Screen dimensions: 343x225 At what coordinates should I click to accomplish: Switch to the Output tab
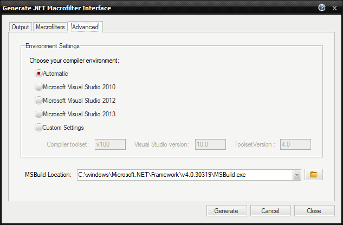point(20,27)
